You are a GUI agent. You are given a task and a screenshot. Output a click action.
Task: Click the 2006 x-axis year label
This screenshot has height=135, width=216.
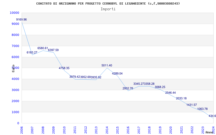coord(22,130)
